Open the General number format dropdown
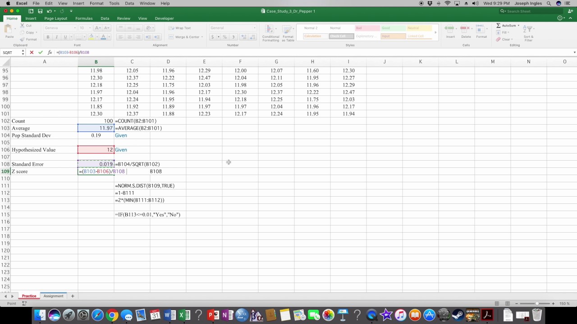Screen dimensions: 577x324 tap(254, 28)
